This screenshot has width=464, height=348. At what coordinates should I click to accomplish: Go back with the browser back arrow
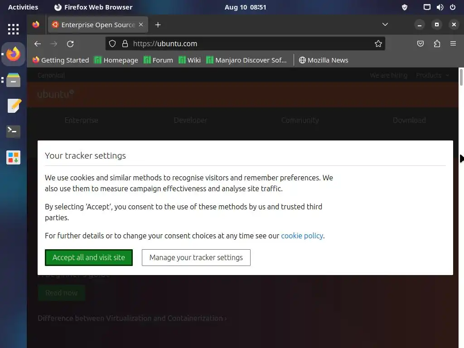tap(38, 44)
